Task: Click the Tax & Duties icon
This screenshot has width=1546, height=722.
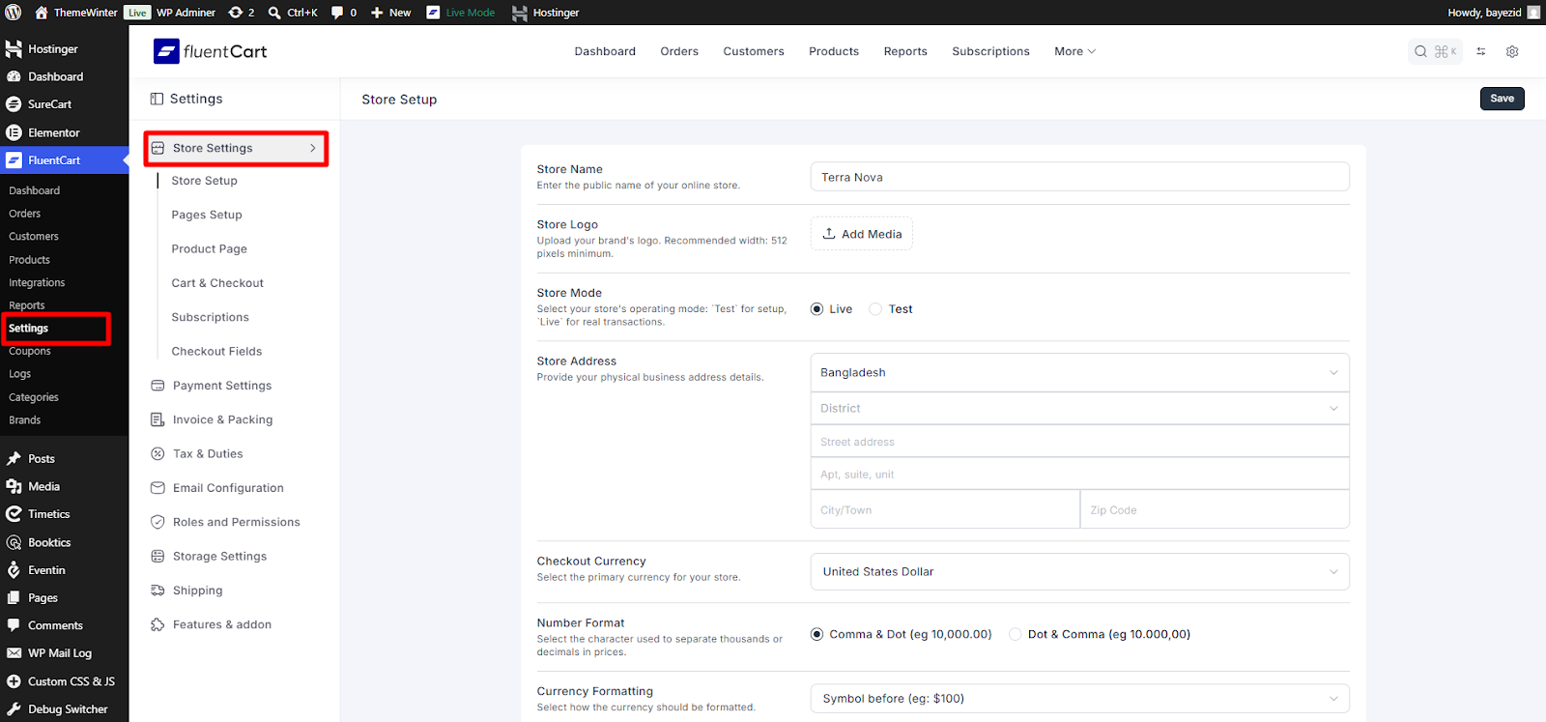Action: point(157,454)
